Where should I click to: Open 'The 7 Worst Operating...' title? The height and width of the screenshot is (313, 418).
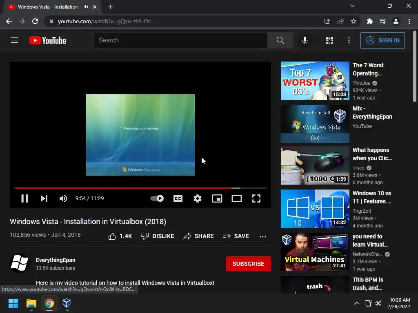tap(368, 69)
